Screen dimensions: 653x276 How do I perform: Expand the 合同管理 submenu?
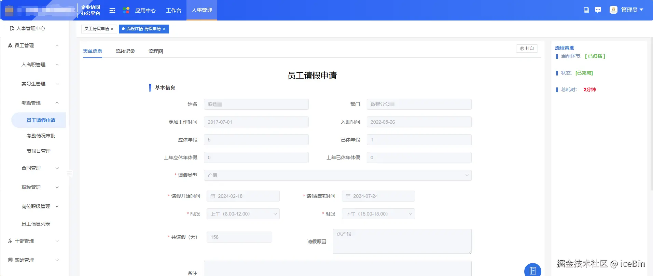click(57, 168)
